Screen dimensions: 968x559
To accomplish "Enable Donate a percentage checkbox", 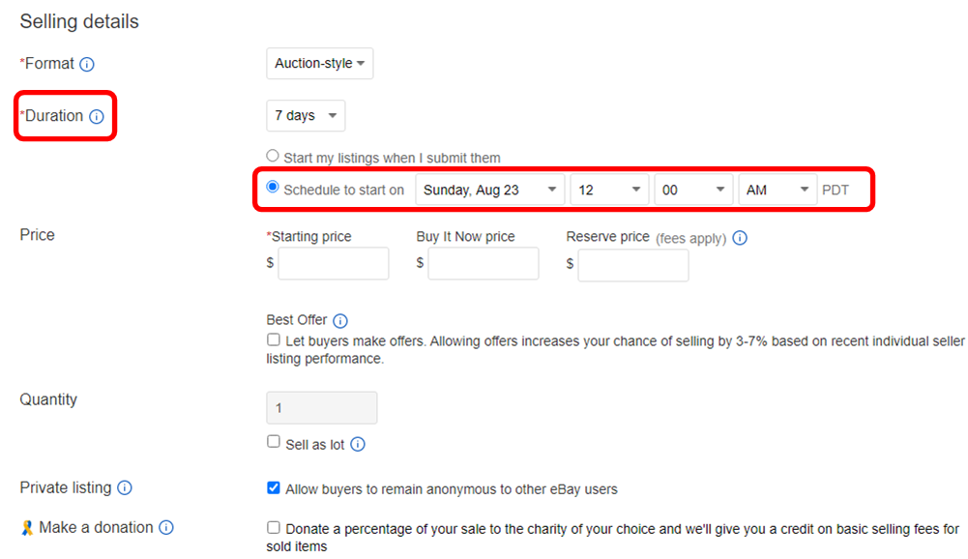I will (x=274, y=528).
